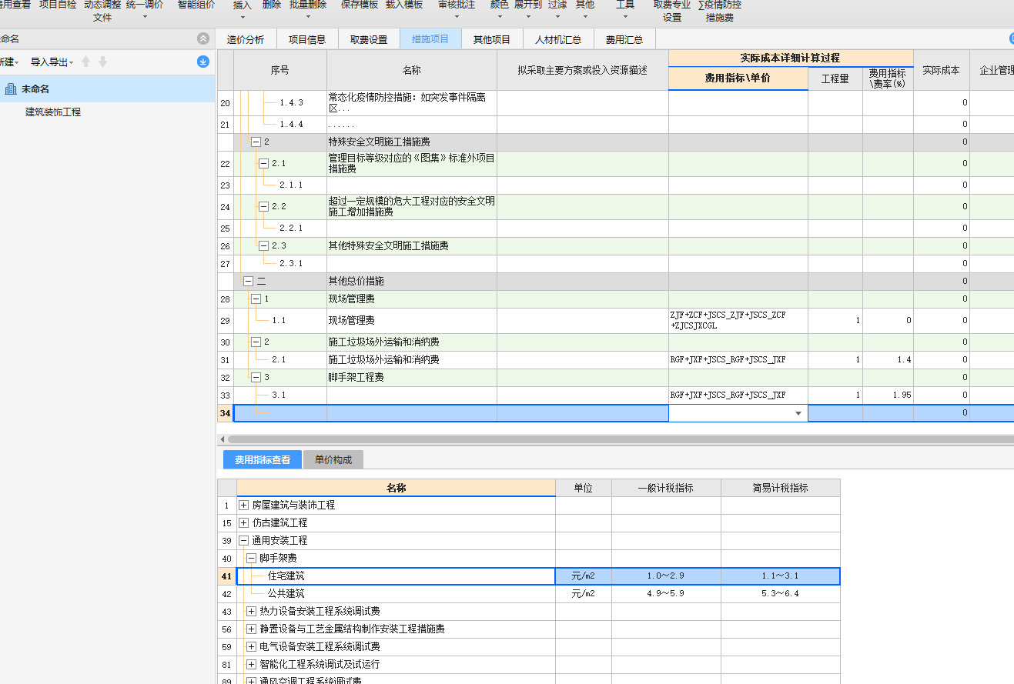Open 取费专业设置 tool
Image resolution: width=1014 pixels, height=684 pixels.
672,11
